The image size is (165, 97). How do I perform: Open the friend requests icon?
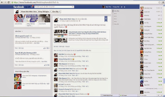(26, 7)
